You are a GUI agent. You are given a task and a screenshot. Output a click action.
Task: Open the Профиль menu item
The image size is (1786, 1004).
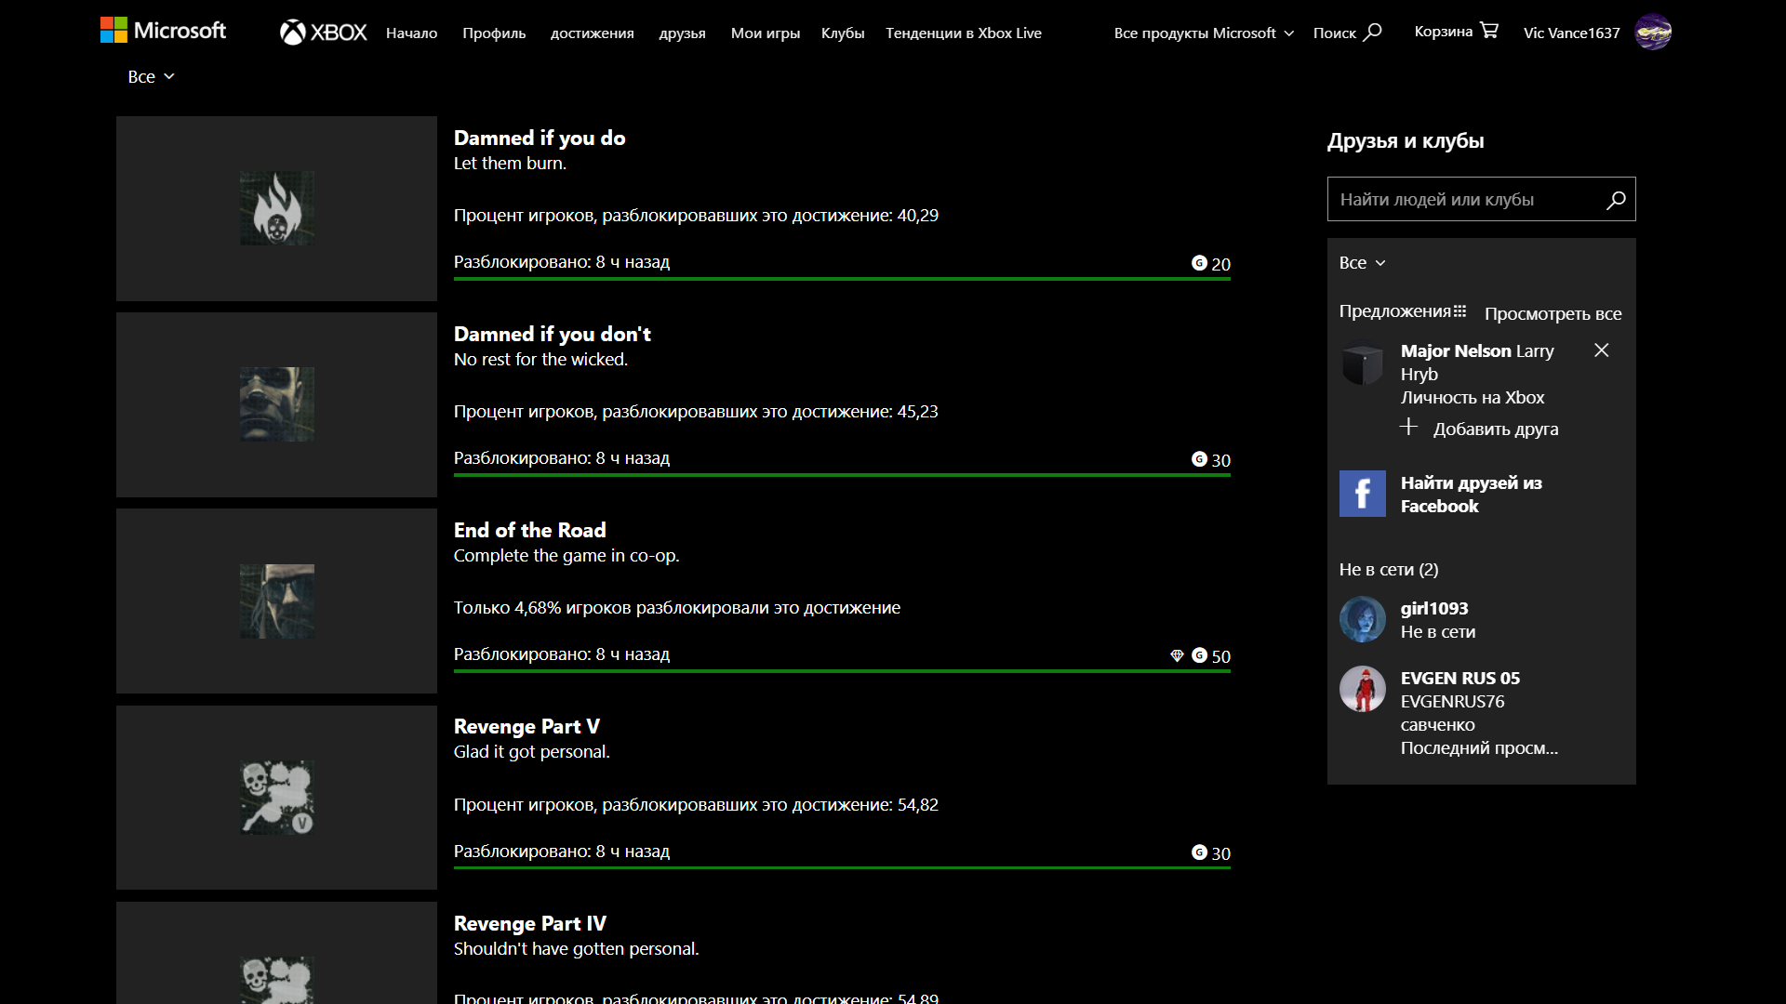[x=494, y=33]
